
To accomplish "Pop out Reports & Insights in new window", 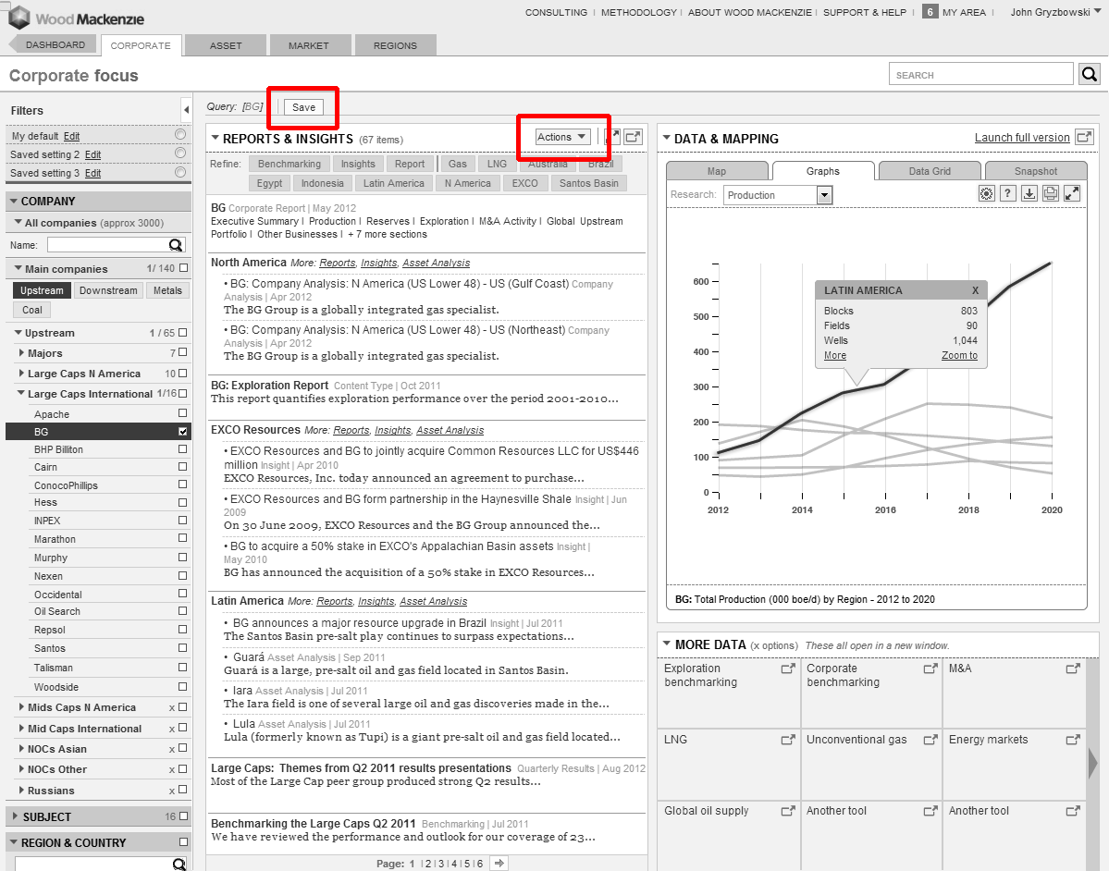I will click(x=634, y=137).
